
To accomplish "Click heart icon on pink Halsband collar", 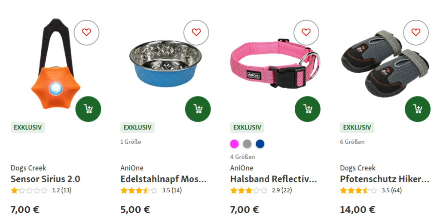I will tap(306, 32).
